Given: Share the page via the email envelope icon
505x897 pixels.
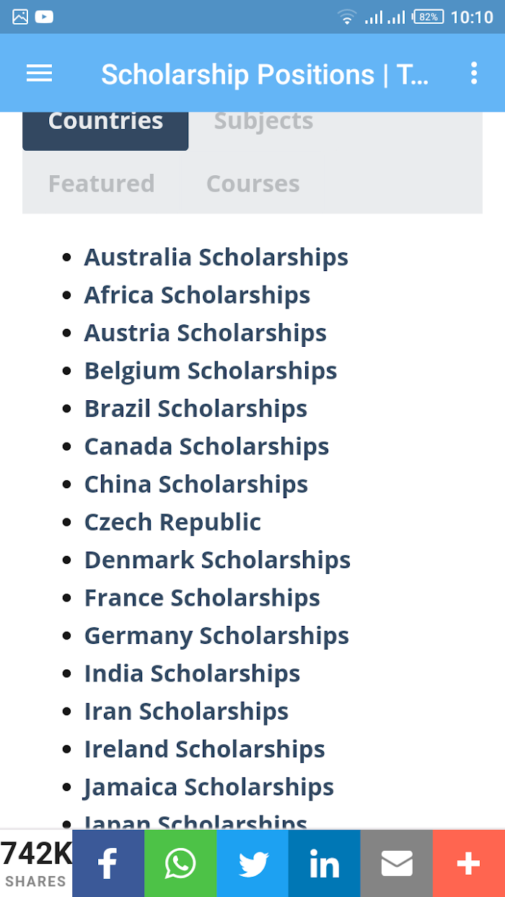Looking at the screenshot, I should pyautogui.click(x=397, y=863).
